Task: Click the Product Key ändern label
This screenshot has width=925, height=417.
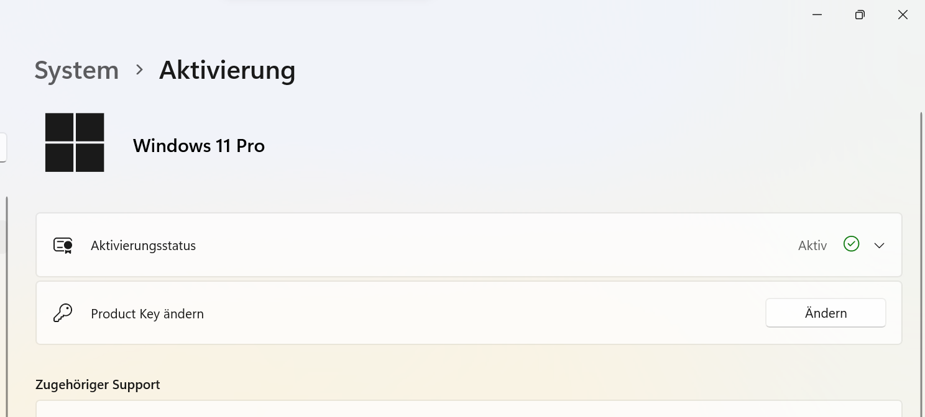Action: coord(147,314)
